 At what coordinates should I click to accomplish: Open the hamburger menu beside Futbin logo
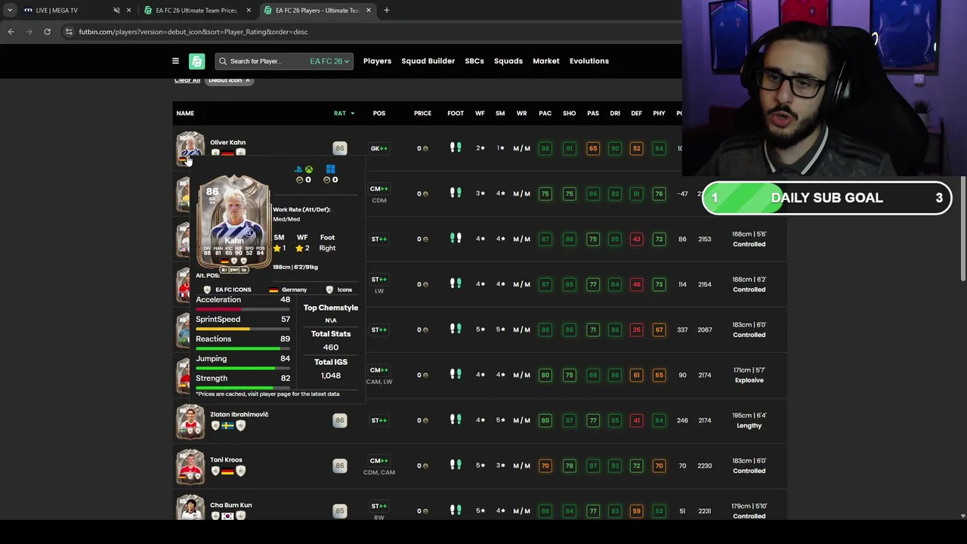pos(175,61)
